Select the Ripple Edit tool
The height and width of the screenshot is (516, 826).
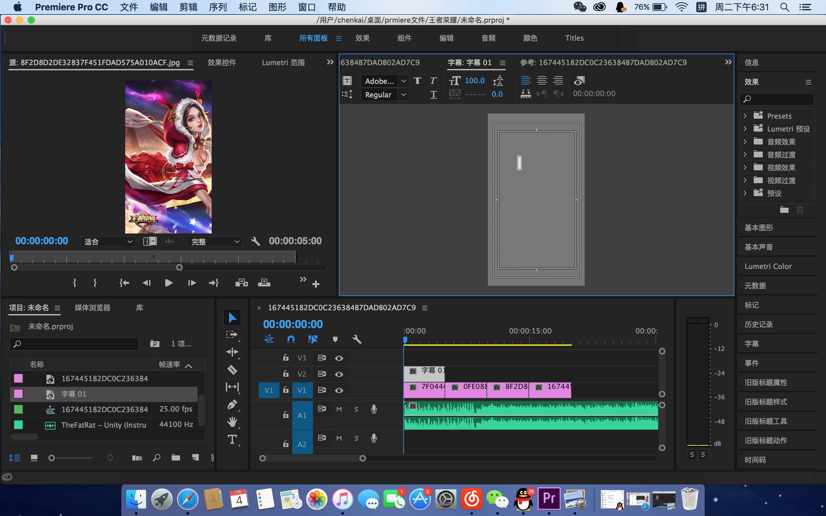pyautogui.click(x=232, y=352)
